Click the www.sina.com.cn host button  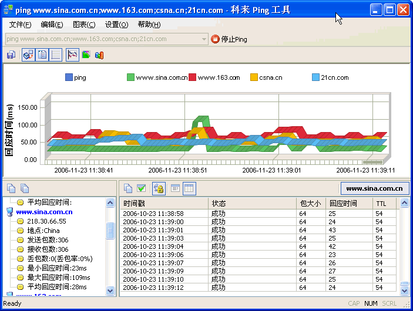[374, 188]
